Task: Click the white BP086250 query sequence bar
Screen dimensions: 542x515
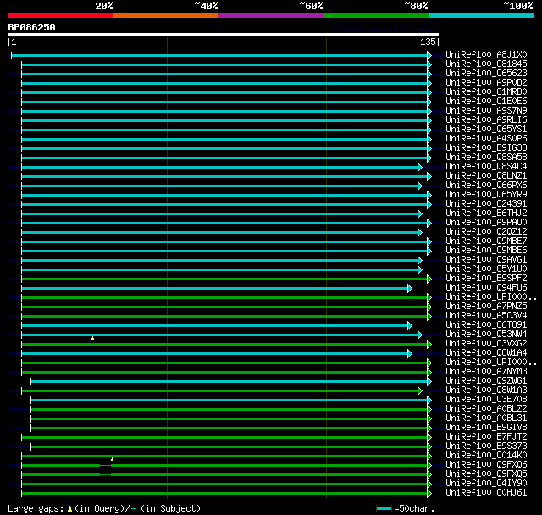Action: [224, 35]
